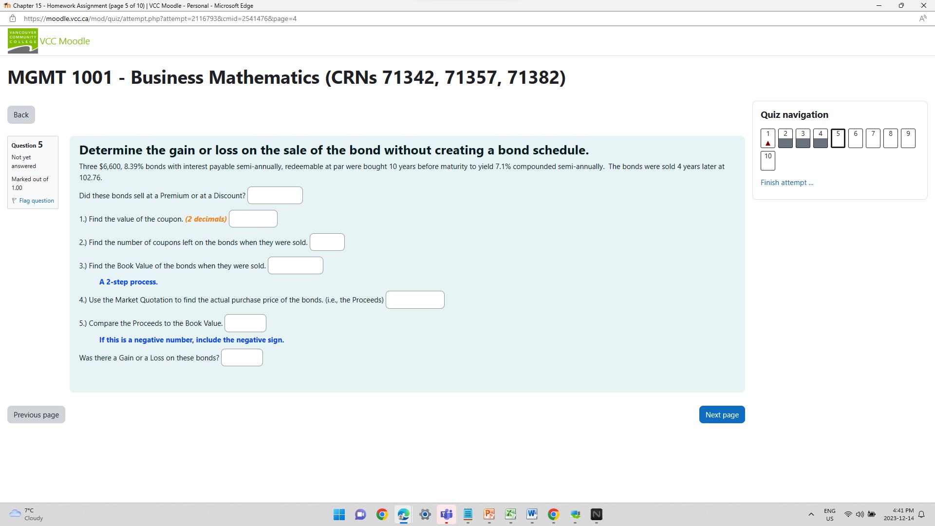Jump to question 6 in quiz navigation
Image resolution: width=935 pixels, height=526 pixels.
click(856, 138)
